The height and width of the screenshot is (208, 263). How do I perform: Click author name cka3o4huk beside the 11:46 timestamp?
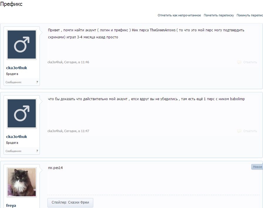pyautogui.click(x=55, y=62)
